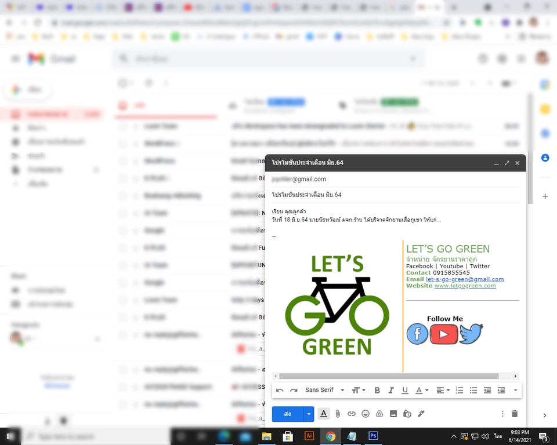557x445 pixels.
Task: Click the Twitter bird icon under Follow Me
Action: click(471, 334)
